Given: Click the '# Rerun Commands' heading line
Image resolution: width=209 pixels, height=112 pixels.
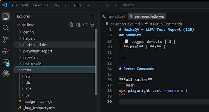Looking at the screenshot, I should (x=137, y=69).
